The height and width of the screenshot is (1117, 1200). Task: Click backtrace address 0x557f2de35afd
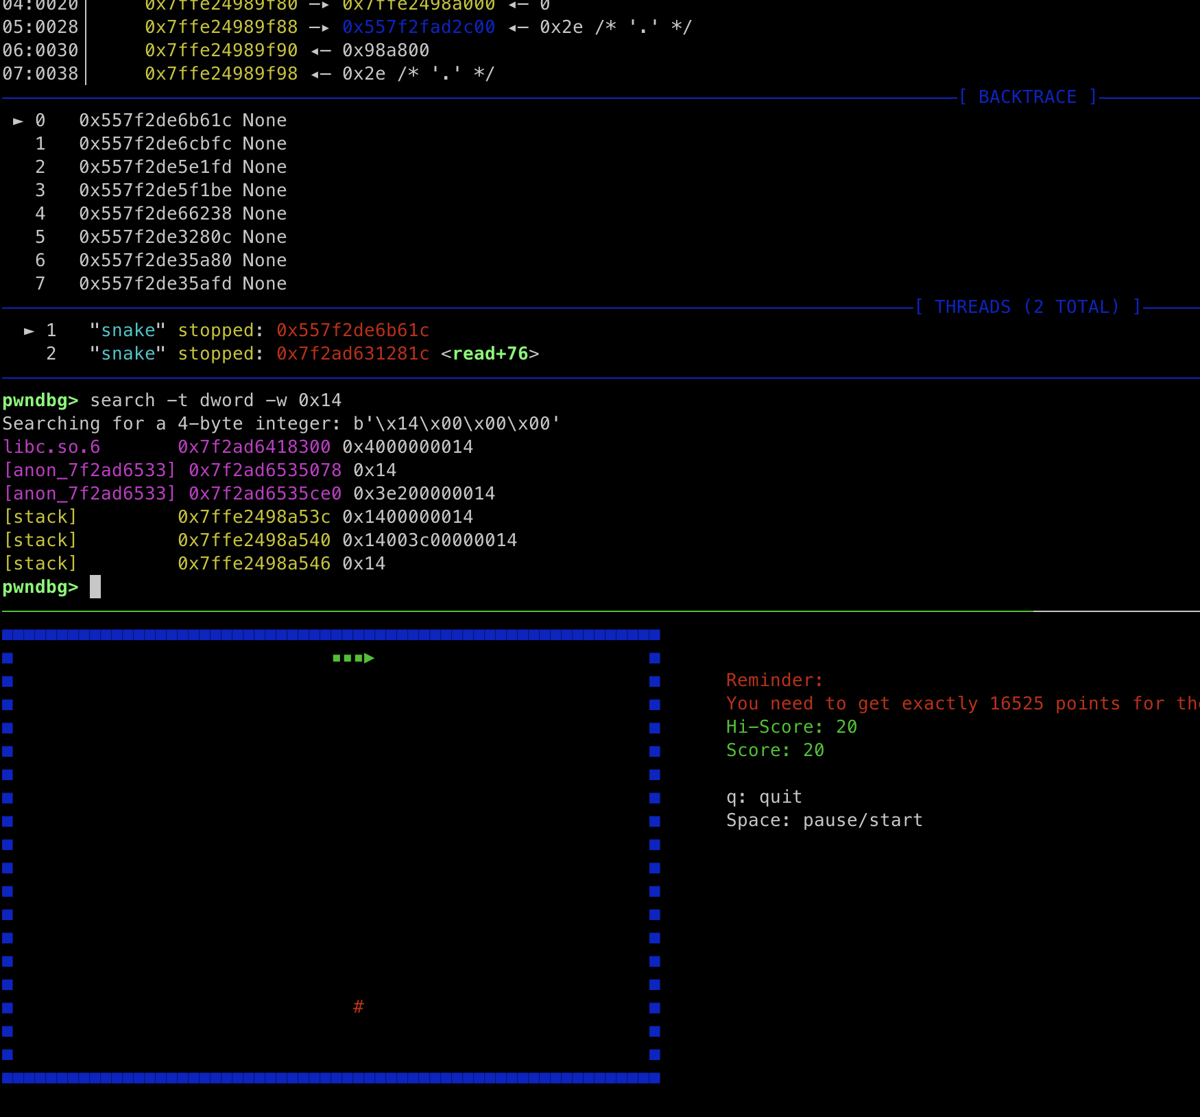tap(156, 283)
